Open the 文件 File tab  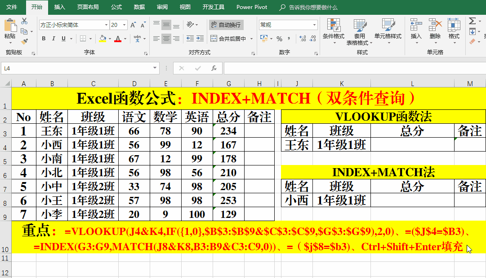point(12,7)
